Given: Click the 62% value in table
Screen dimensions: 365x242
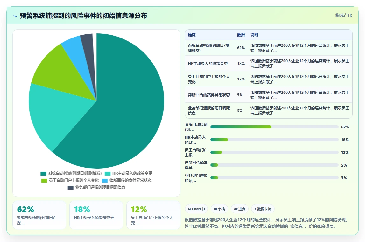Looking at the screenshot, I should (241, 48).
